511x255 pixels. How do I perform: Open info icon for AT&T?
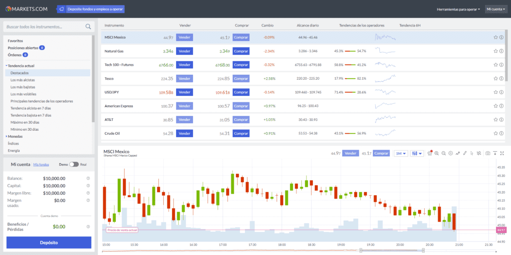(x=501, y=120)
